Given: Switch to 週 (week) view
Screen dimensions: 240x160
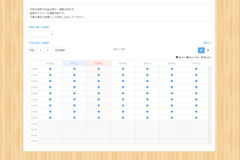Looking at the screenshot, I should pos(201,50).
